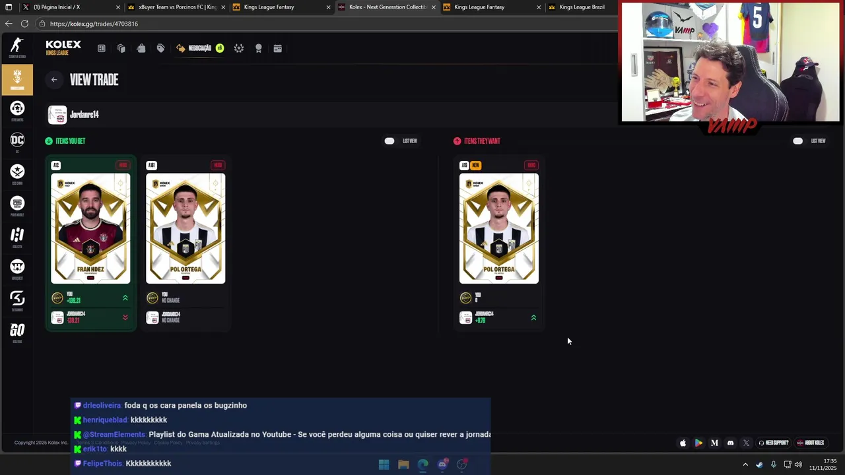Go back using arrow beside View Trade
Screen dimensions: 845x475
point(54,80)
